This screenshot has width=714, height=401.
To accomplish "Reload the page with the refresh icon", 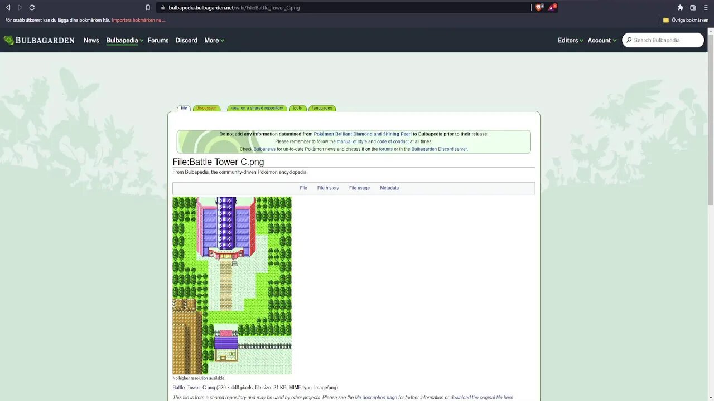I will (32, 7).
